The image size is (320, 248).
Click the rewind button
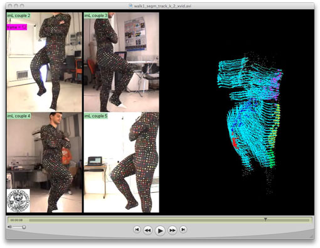(x=147, y=230)
